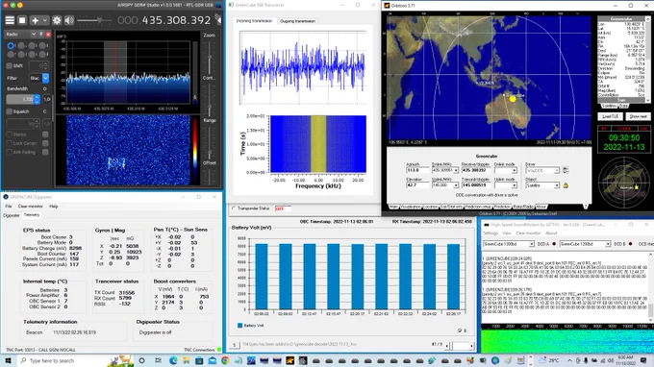Enable the Squelch checkbox
Viewport: 654px width, 367px height.
pos(10,111)
